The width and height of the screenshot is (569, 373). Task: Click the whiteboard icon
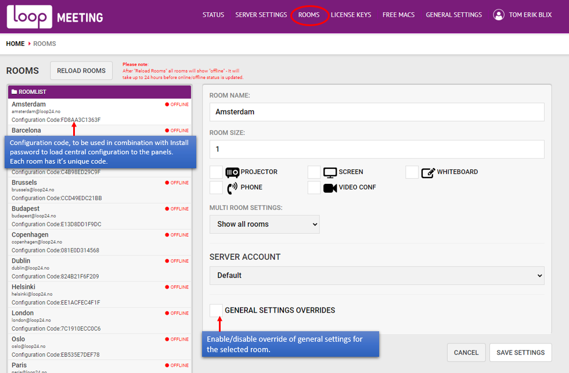click(x=428, y=172)
